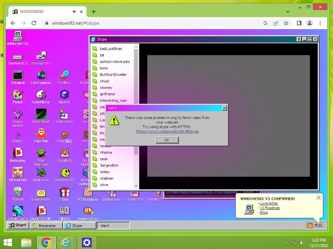This screenshot has width=333, height=249.
Task: Show hidden system tray icons
Action: (x=287, y=243)
